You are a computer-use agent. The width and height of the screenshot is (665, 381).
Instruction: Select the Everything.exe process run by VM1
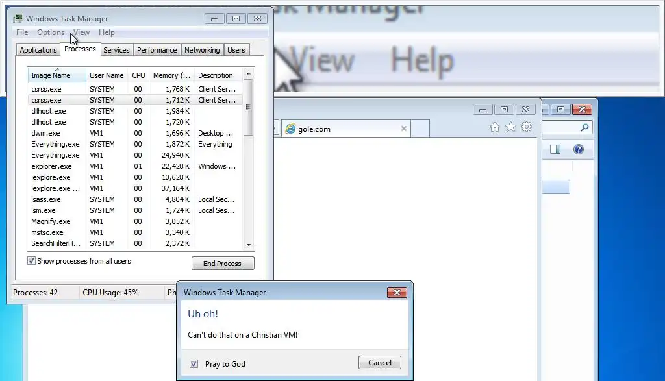pyautogui.click(x=135, y=155)
